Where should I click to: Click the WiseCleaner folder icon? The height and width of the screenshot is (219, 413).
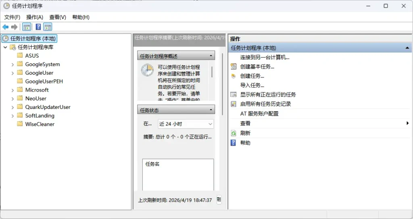tap(20, 124)
